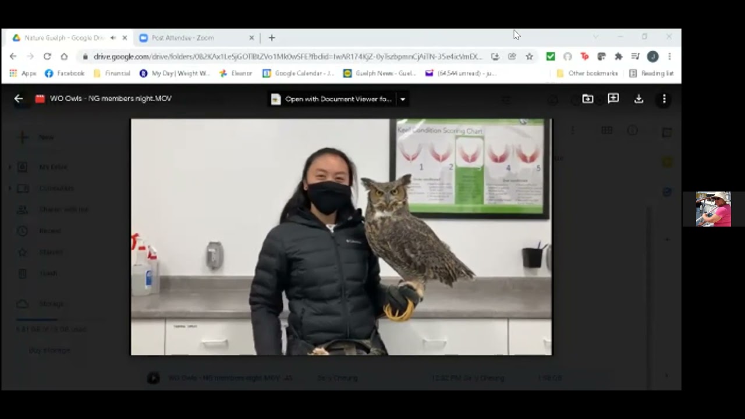745x419 pixels.
Task: Click Open with Document Viewer button
Action: coord(332,99)
